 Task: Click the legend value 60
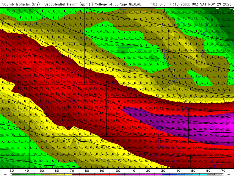[x=57, y=171]
